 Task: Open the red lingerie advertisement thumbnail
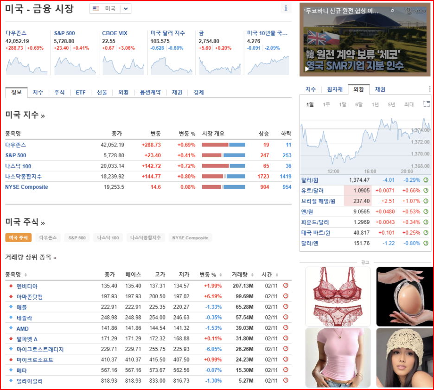pos(338,296)
